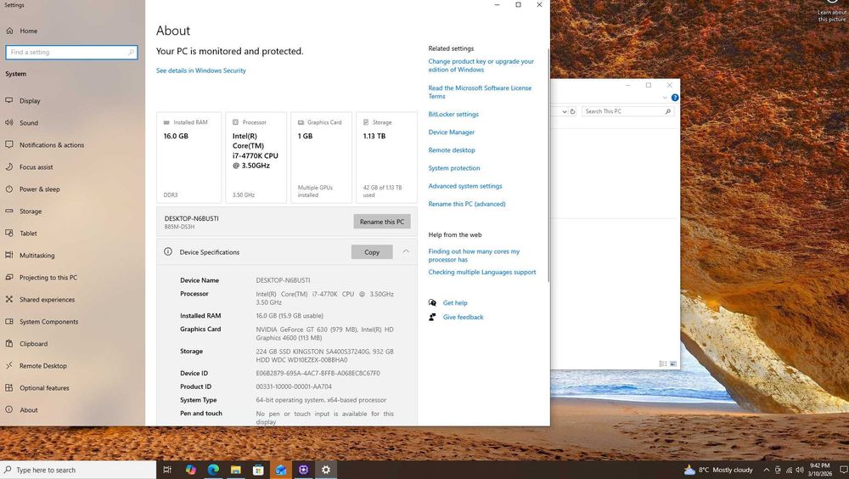Click the magnifier in Find a setting
Viewport: 849px width, 479px height.
click(131, 53)
